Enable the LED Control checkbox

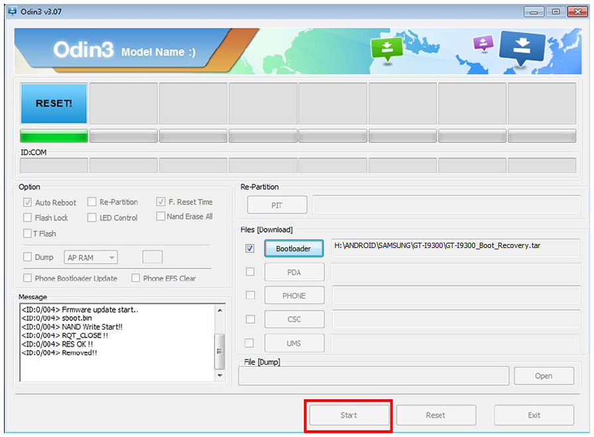click(x=92, y=218)
